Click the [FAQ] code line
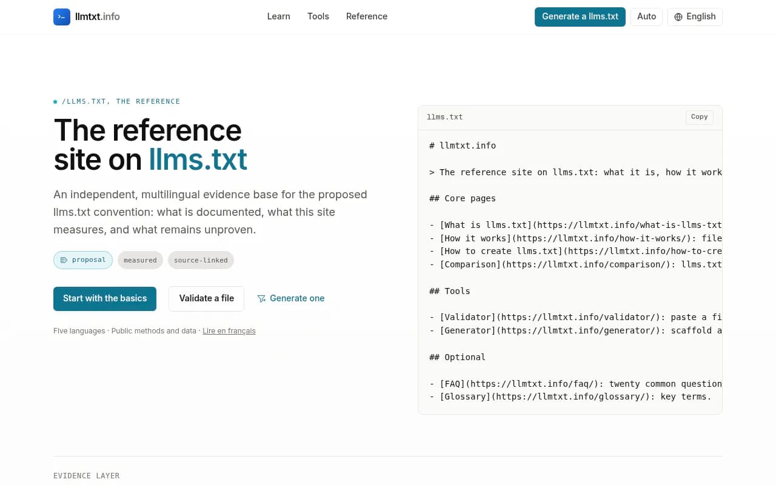 (575, 384)
